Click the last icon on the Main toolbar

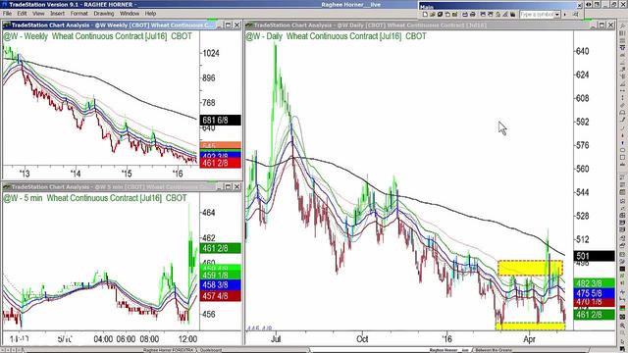(576, 14)
